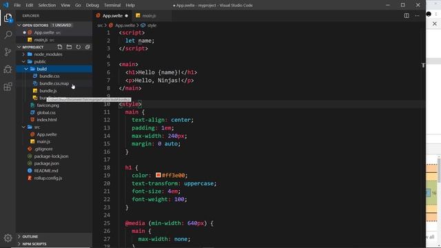Click the App.svelte breadcrumb segment
Screen dimensions: 441x248
tap(125, 25)
